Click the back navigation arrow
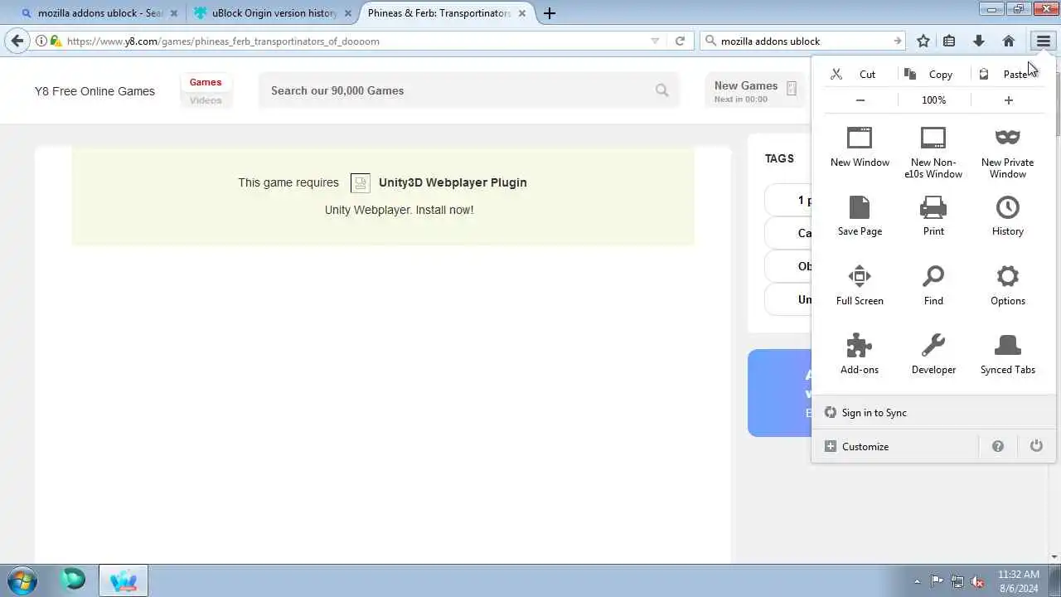Viewport: 1061px width, 597px height. coord(17,41)
